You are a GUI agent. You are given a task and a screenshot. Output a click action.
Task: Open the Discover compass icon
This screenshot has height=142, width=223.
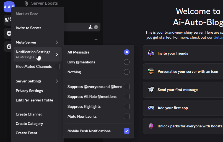pyautogui.click(x=9, y=47)
